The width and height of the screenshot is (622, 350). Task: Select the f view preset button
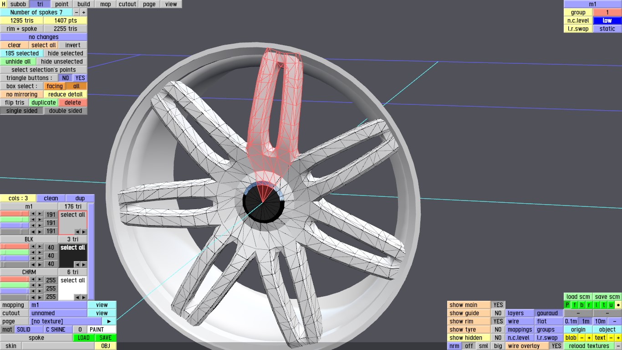[x=575, y=305]
